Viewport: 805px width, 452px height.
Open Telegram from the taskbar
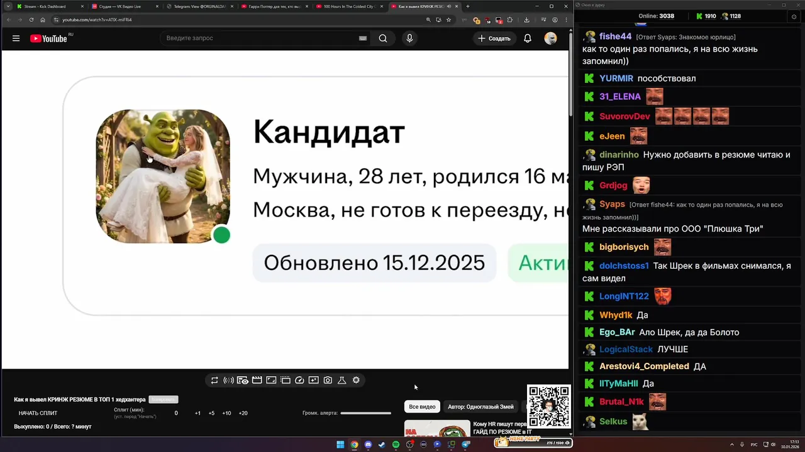pyautogui.click(x=466, y=444)
